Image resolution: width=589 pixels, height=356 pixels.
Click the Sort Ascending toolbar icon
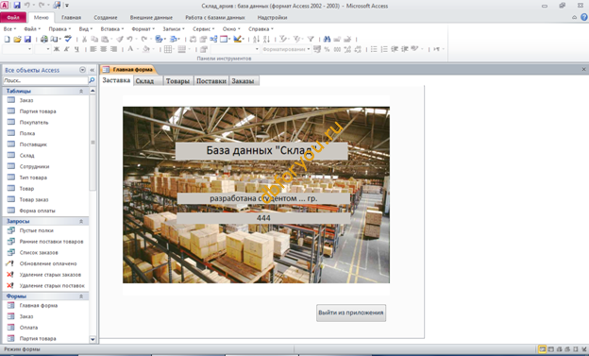(256, 39)
